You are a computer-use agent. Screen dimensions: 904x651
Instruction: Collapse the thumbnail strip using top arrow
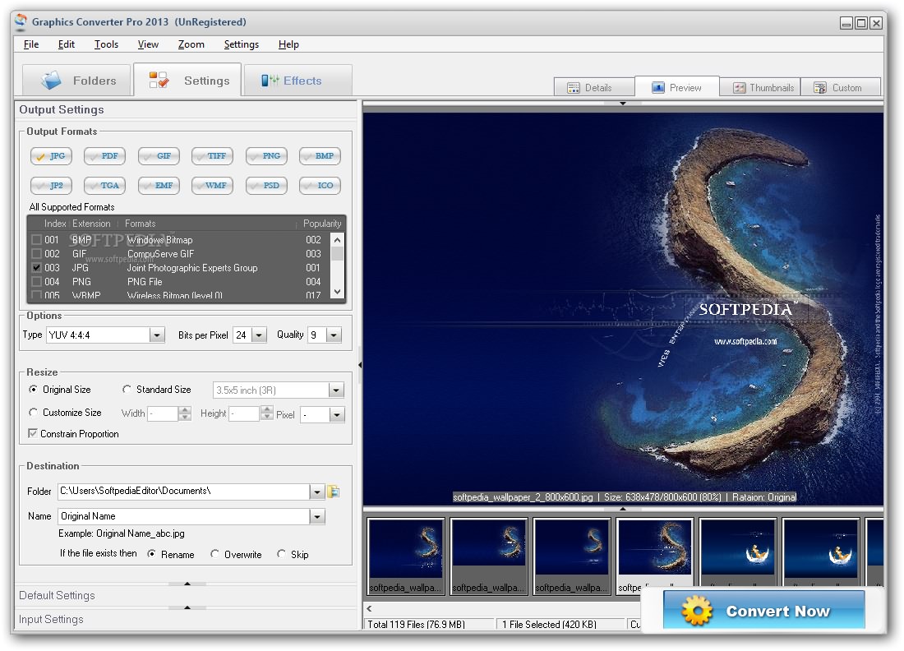(623, 509)
